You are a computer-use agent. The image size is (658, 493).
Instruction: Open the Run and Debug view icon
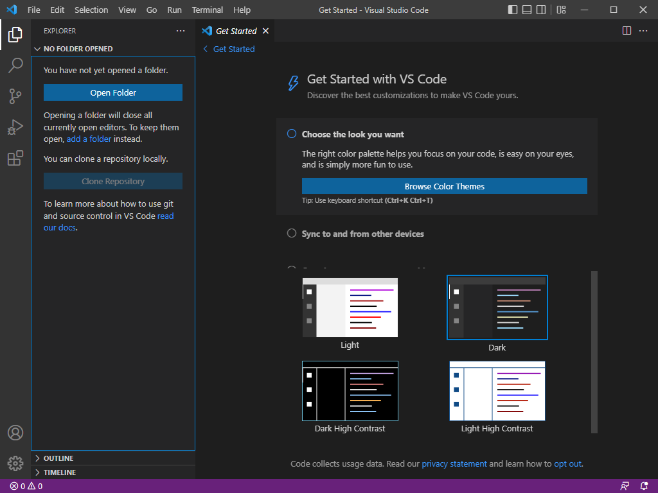click(15, 127)
